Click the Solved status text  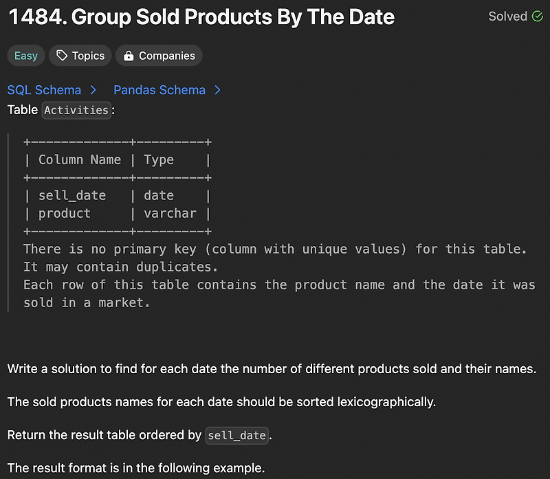(x=507, y=16)
